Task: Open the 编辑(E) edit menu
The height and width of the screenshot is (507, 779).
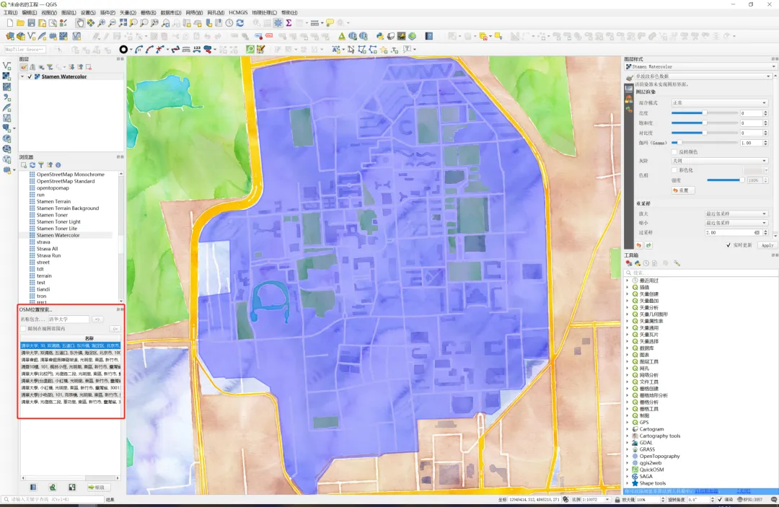Action: point(30,12)
